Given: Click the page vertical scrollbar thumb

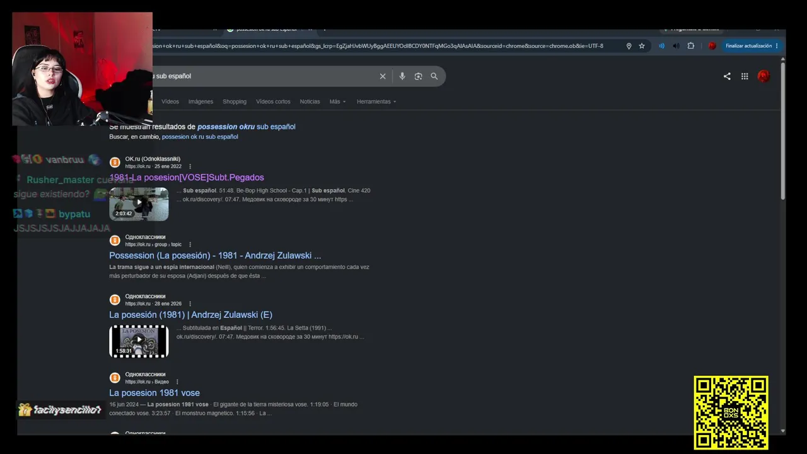Looking at the screenshot, I should 783,131.
